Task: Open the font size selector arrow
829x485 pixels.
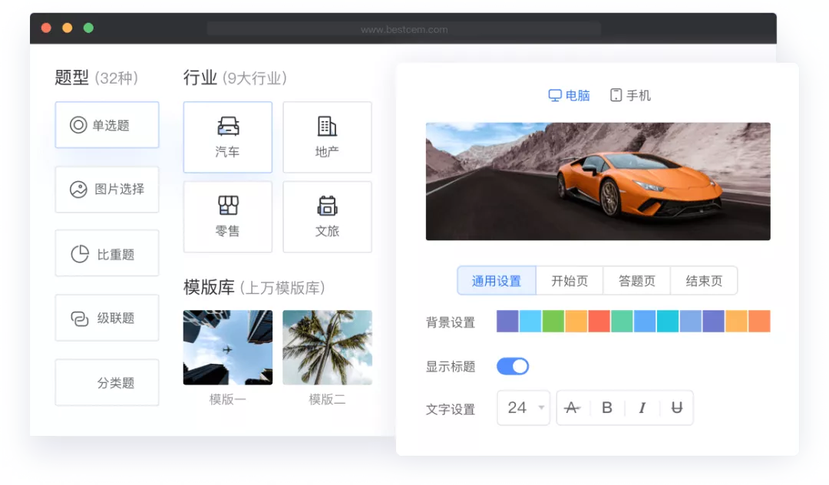Action: tap(543, 408)
